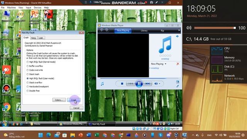This screenshot has height=139, width=247.
Task: Go forward in Windows Media Player
Action: 107,30
